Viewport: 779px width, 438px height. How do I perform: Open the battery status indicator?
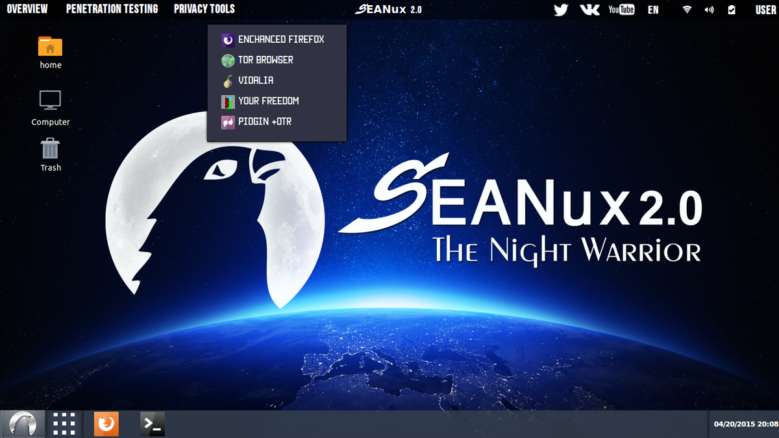point(732,10)
